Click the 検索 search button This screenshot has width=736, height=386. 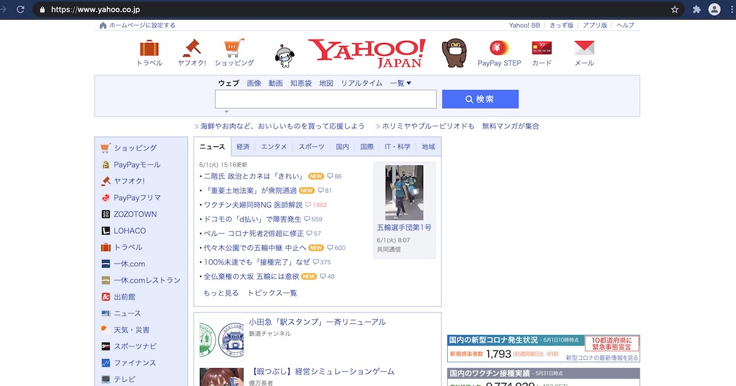481,99
